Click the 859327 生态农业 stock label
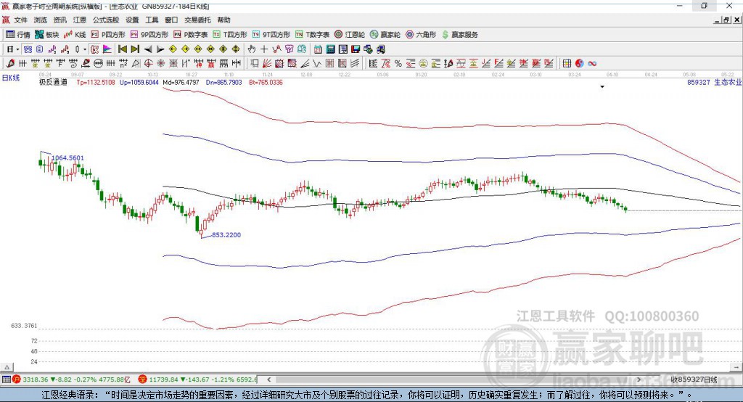This screenshot has width=743, height=402. (715, 83)
